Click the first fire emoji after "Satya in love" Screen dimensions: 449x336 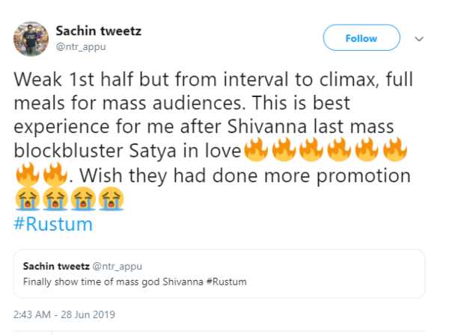pyautogui.click(x=257, y=152)
